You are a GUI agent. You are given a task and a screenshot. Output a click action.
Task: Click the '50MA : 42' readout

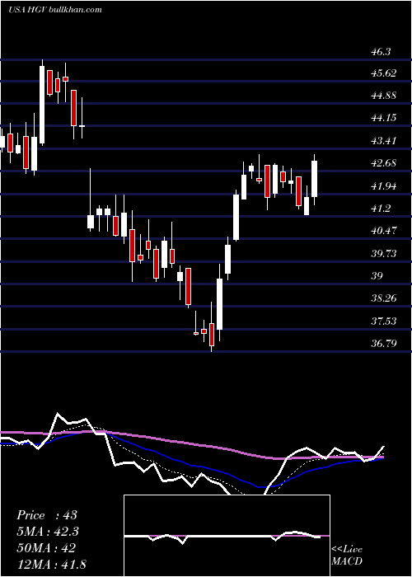(x=46, y=548)
